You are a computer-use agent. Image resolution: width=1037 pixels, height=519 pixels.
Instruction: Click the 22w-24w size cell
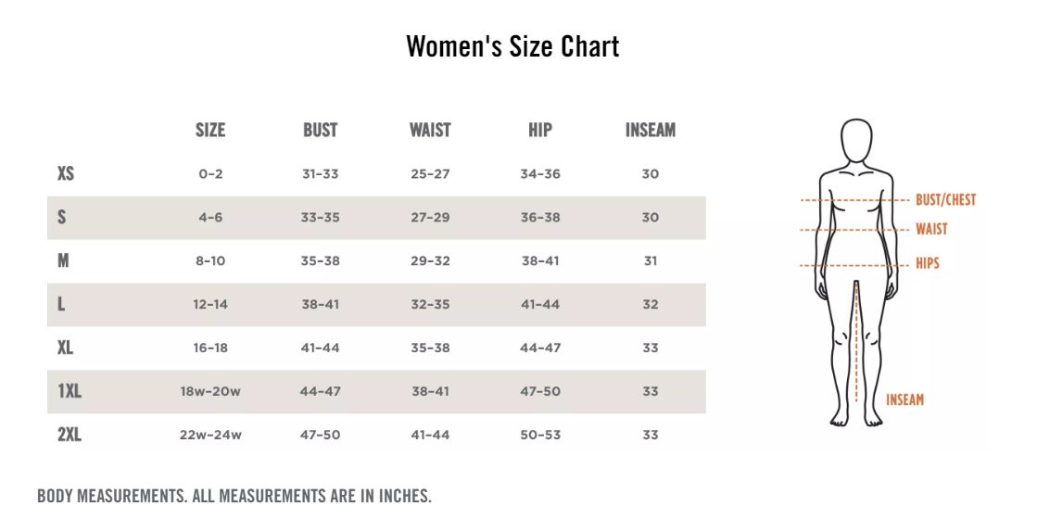(x=210, y=435)
